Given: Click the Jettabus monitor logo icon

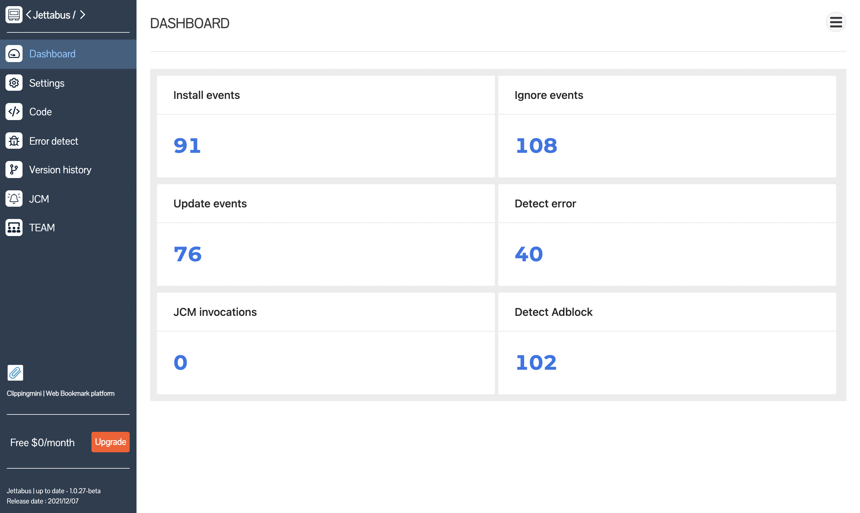Looking at the screenshot, I should (x=14, y=15).
